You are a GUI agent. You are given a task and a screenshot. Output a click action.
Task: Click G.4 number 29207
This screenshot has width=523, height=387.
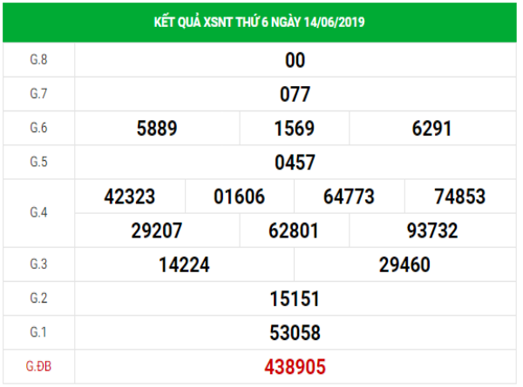(x=157, y=230)
